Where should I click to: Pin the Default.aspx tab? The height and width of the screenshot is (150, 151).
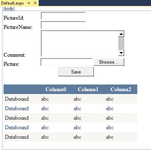[x=29, y=3]
